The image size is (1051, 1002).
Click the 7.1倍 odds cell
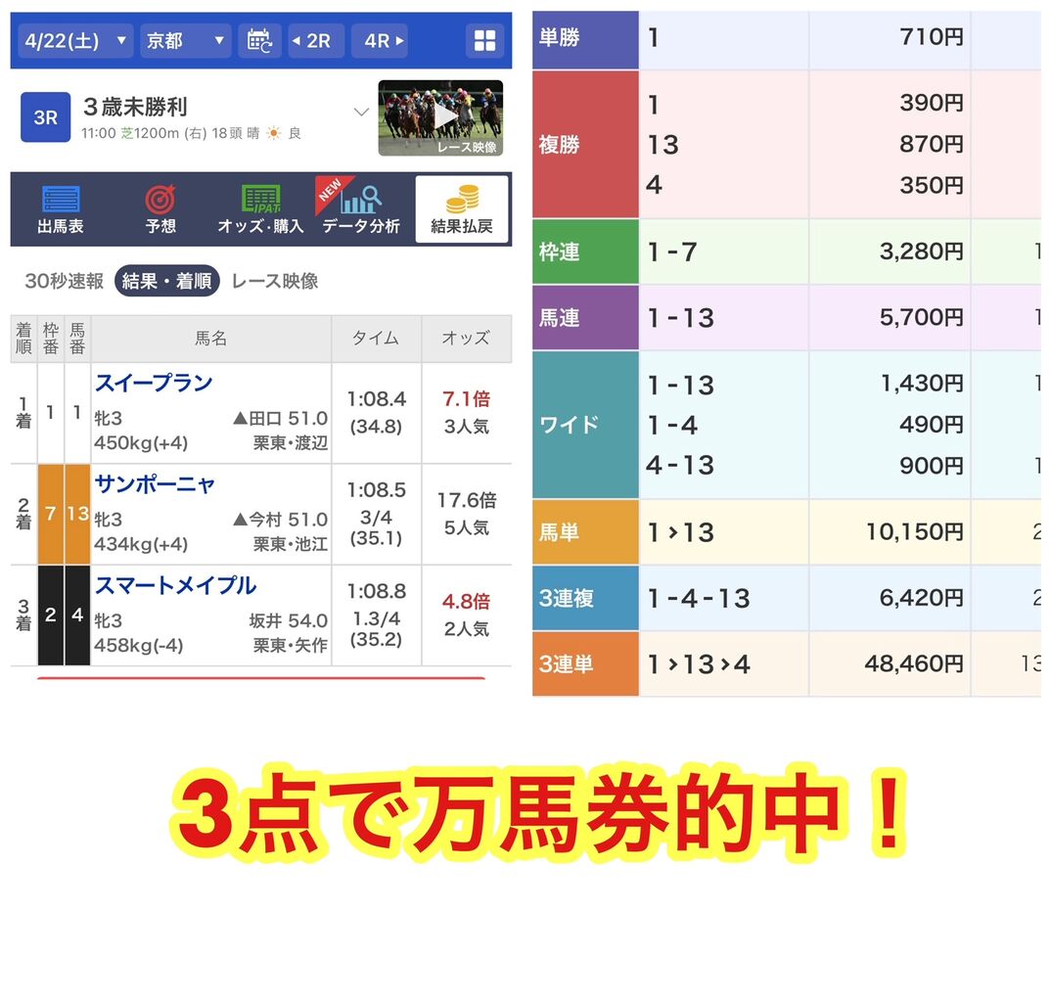pos(467,413)
